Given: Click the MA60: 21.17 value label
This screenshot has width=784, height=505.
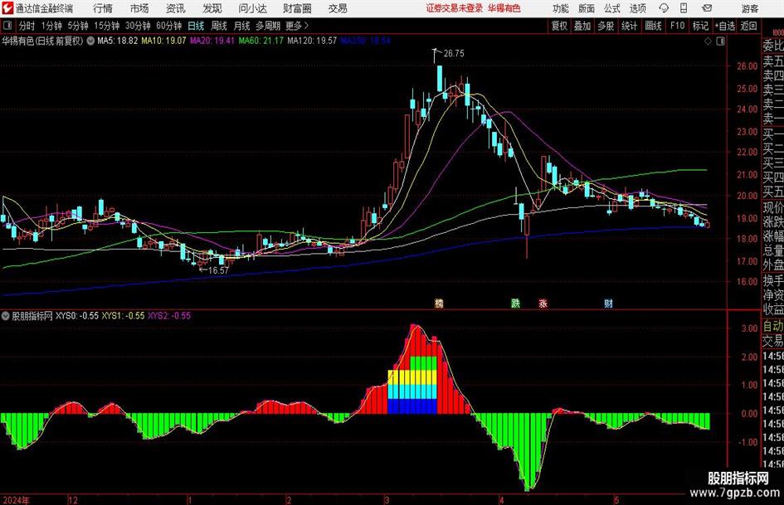Looking at the screenshot, I should 261,41.
